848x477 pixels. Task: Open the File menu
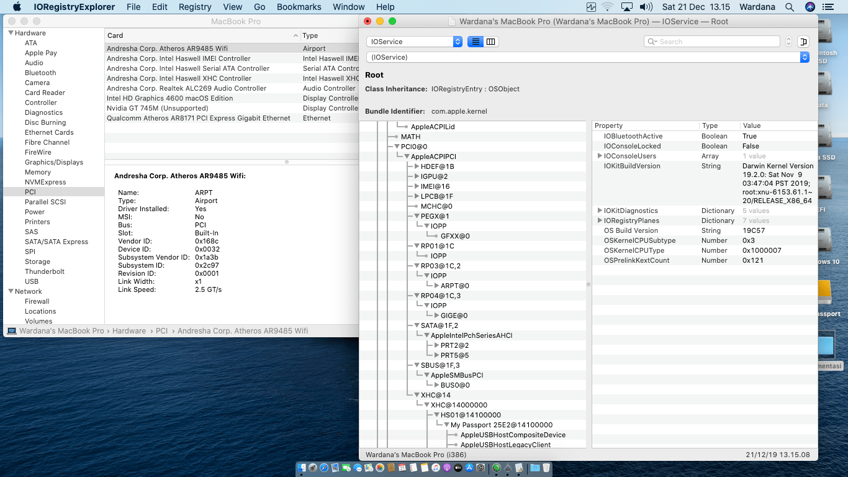click(133, 7)
